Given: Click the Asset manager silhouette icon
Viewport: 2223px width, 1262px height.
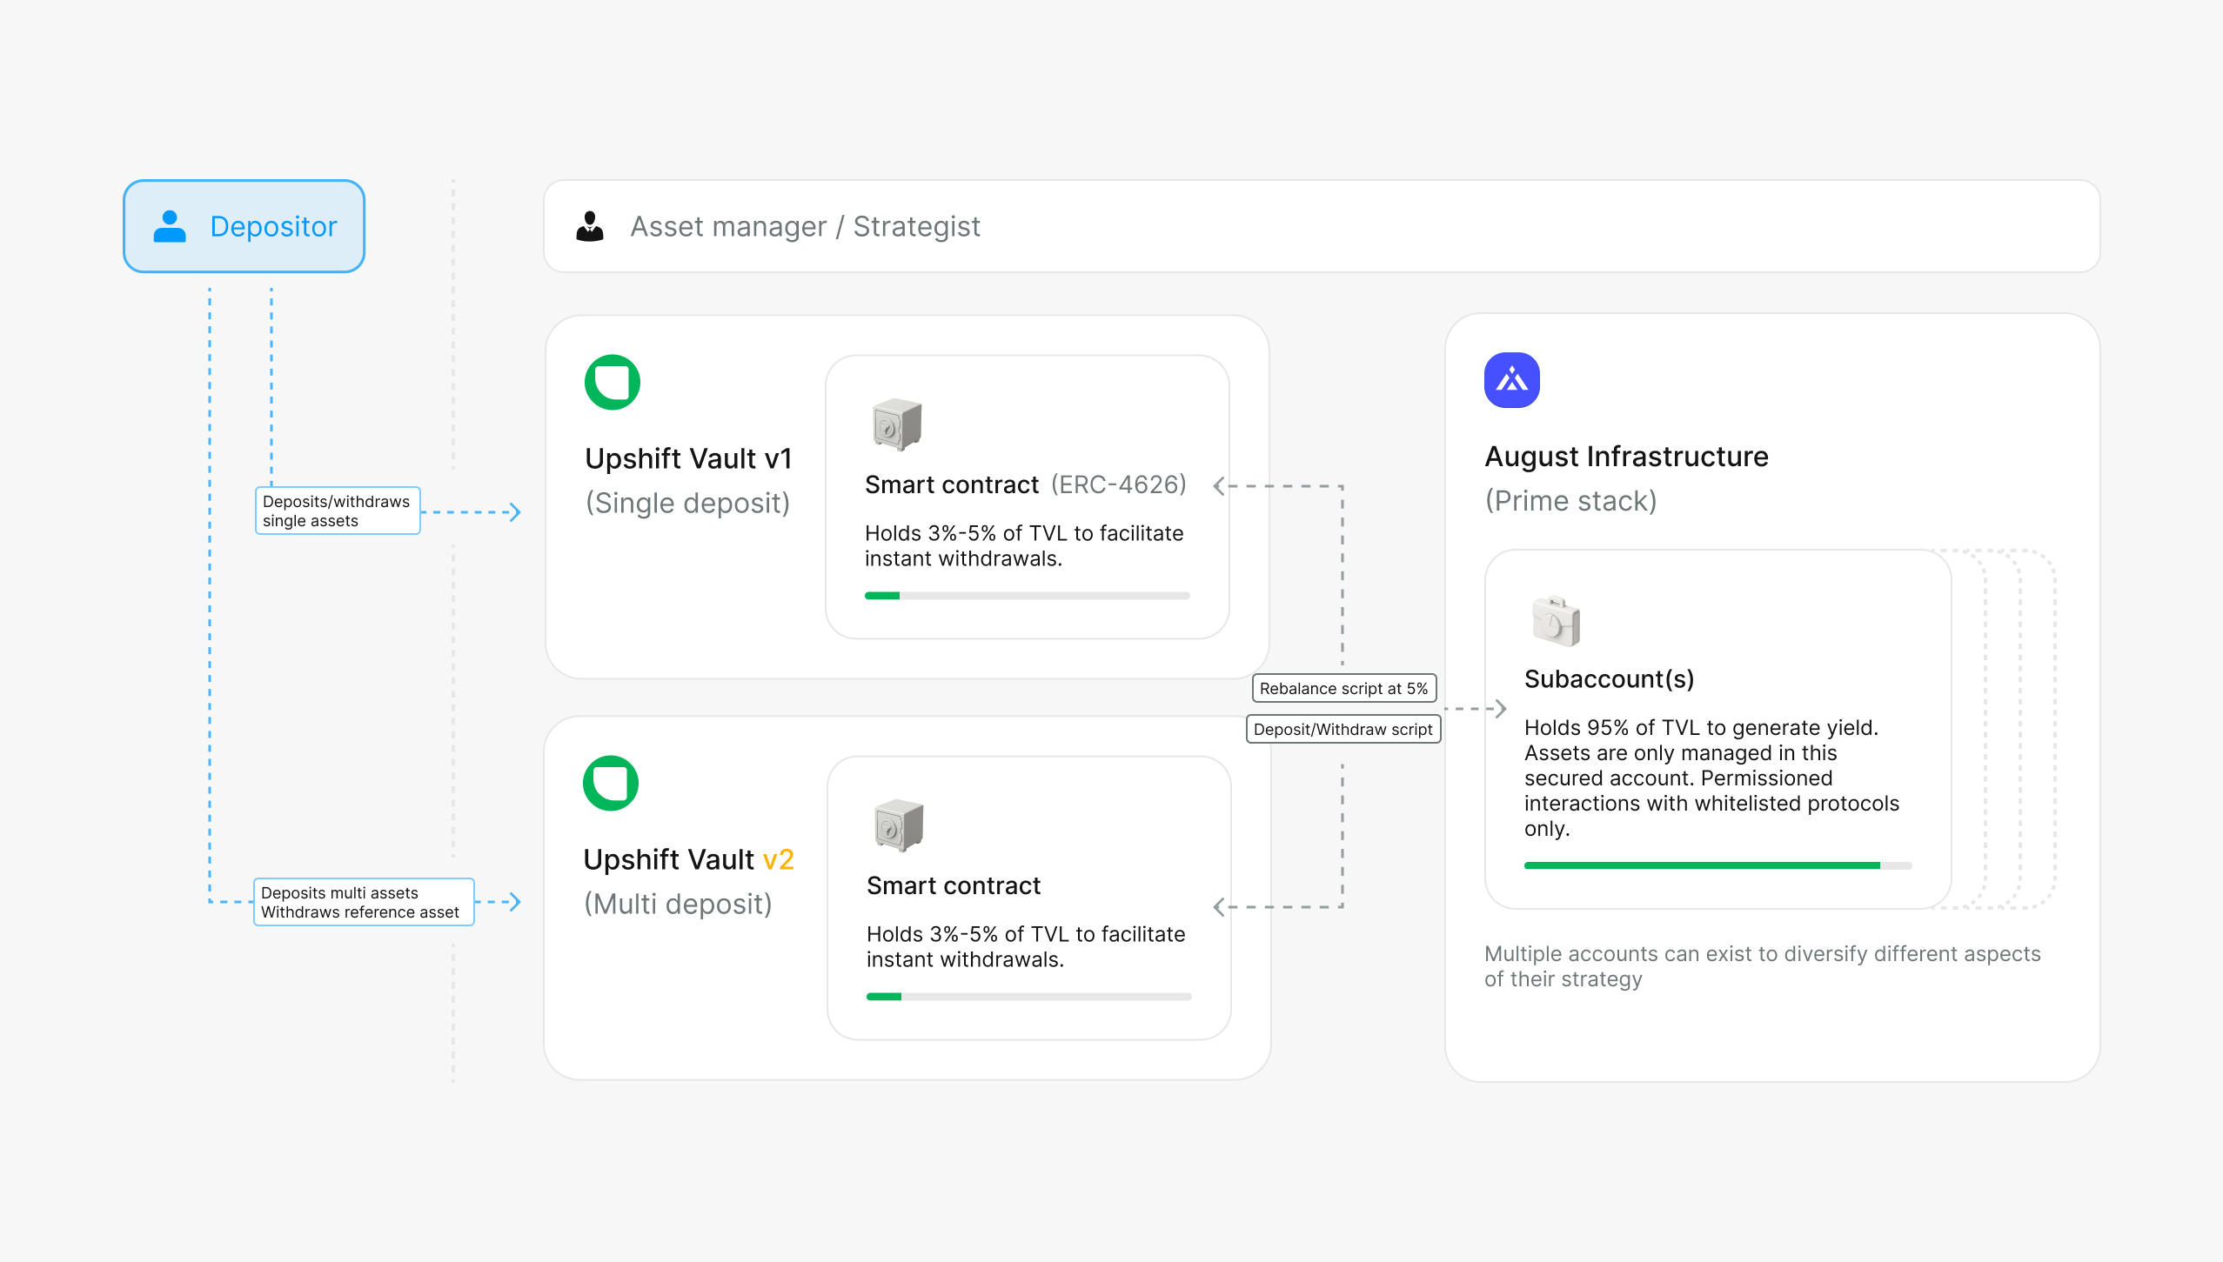Looking at the screenshot, I should 590,226.
